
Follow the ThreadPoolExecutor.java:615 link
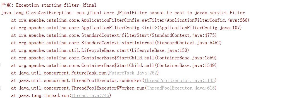point(181,88)
